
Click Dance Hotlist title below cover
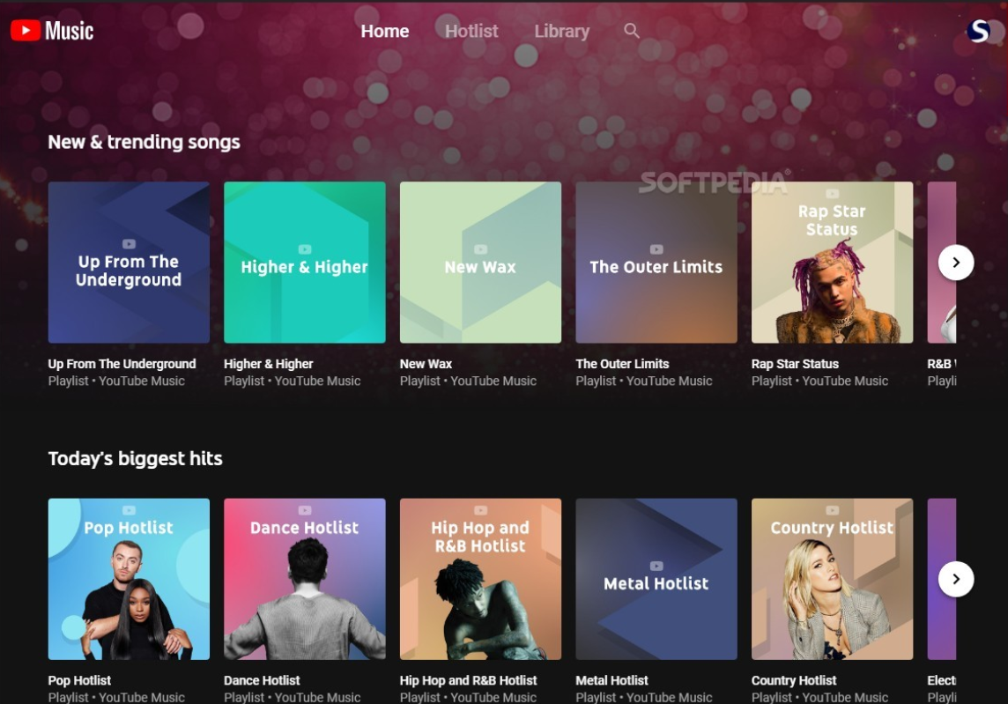pos(262,680)
